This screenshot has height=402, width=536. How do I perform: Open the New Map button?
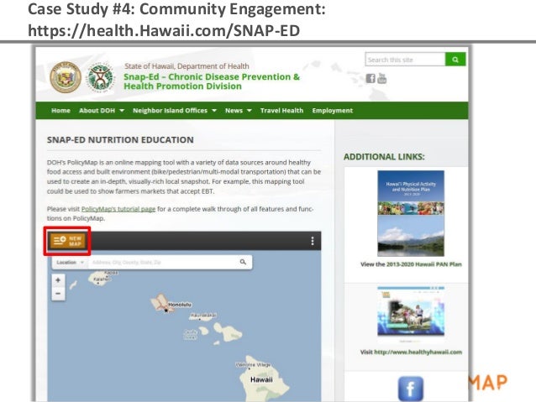click(x=67, y=241)
